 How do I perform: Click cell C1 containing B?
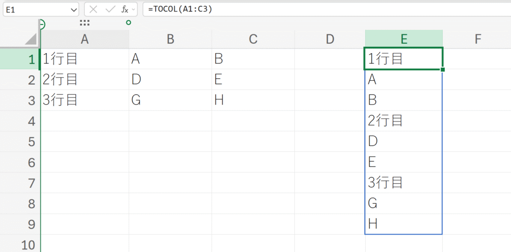[x=253, y=59]
